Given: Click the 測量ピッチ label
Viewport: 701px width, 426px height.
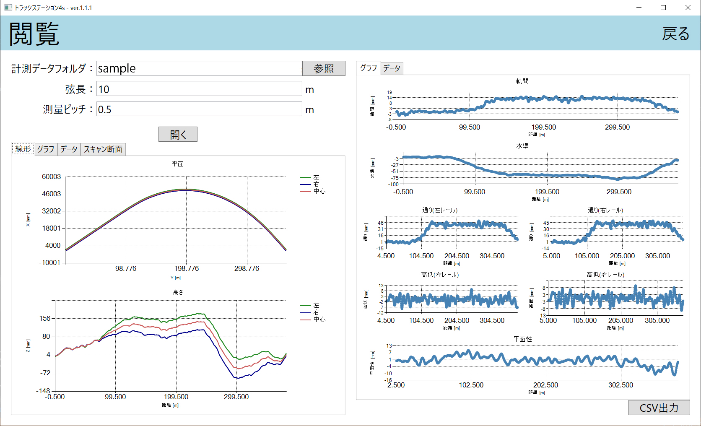Looking at the screenshot, I should click(x=68, y=109).
